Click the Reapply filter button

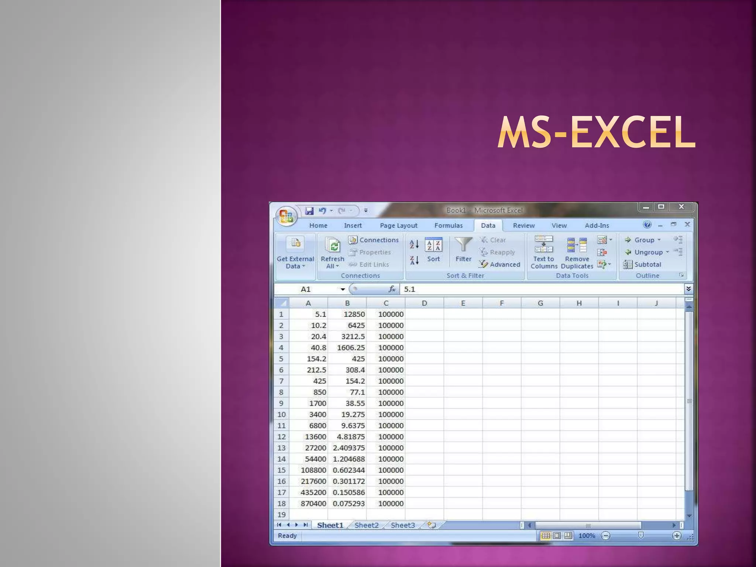click(x=497, y=252)
